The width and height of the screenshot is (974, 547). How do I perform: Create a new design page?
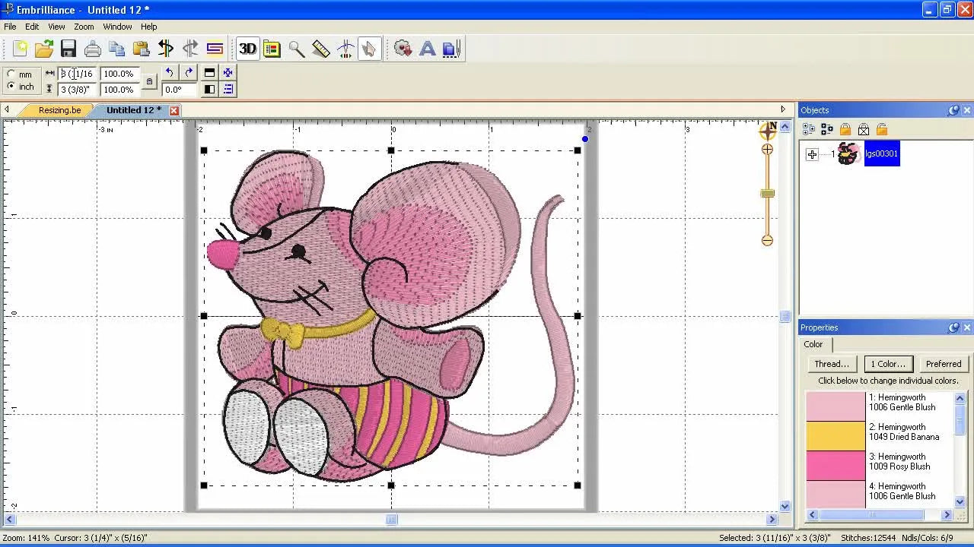tap(21, 49)
